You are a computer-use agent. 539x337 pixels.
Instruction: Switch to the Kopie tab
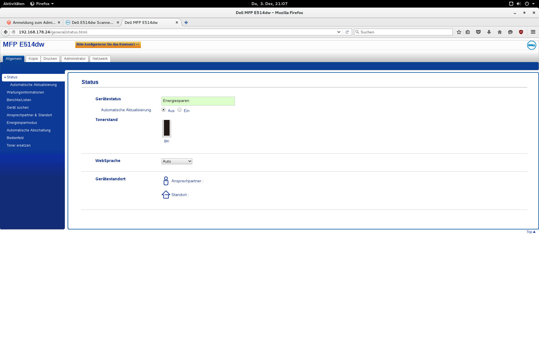[33, 59]
